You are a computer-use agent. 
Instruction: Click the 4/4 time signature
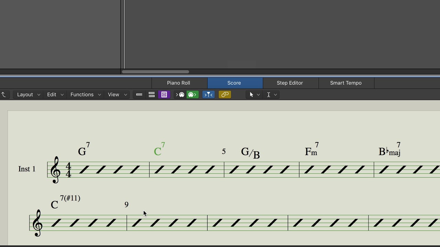[x=68, y=170]
